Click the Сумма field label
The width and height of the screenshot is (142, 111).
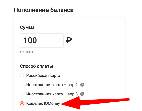tap(27, 27)
